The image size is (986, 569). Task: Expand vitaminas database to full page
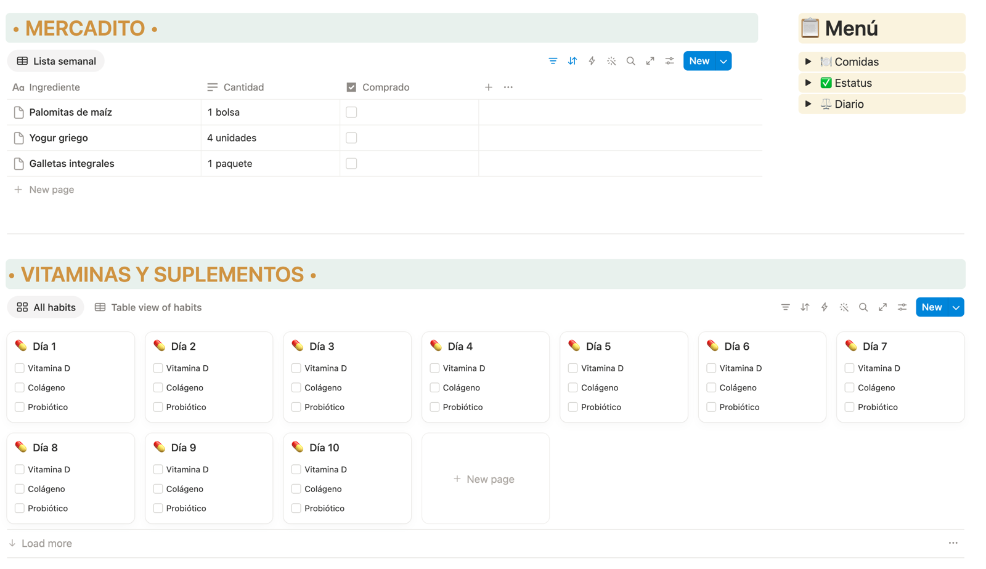tap(883, 307)
